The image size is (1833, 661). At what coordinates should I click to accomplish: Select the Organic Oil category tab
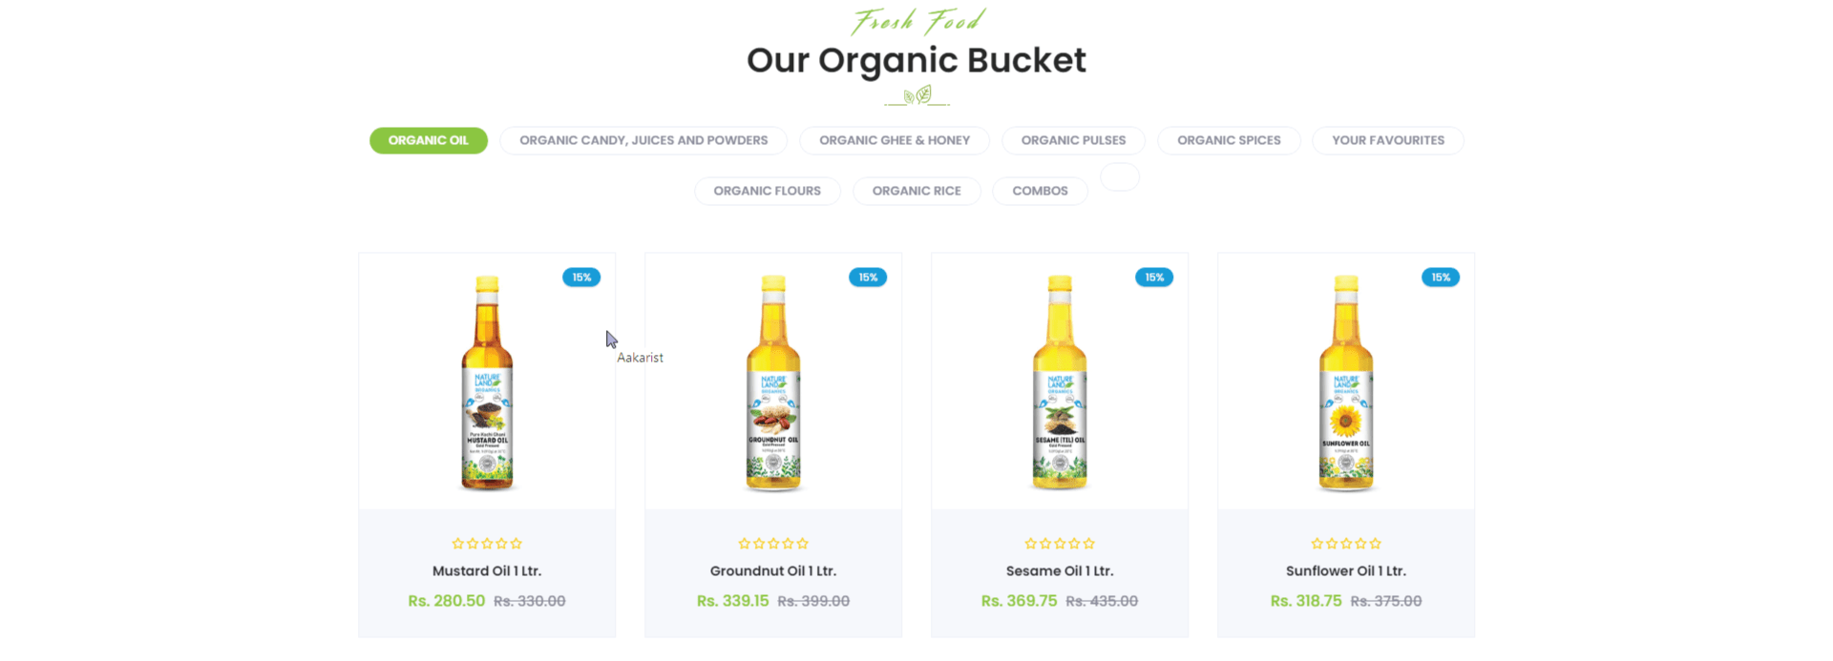pos(429,140)
